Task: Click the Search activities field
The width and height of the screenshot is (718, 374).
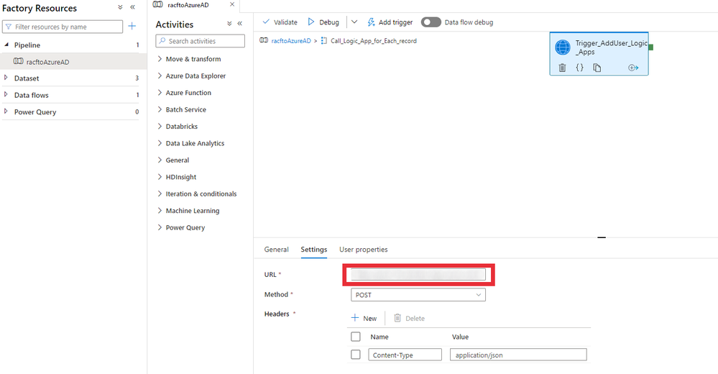Action: coord(200,41)
